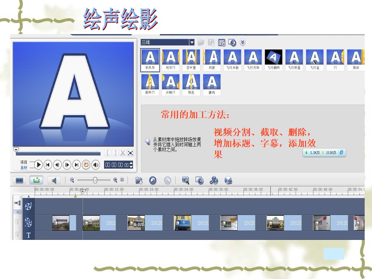Click the scissors split clip button
The image size is (372, 279).
click(123, 153)
